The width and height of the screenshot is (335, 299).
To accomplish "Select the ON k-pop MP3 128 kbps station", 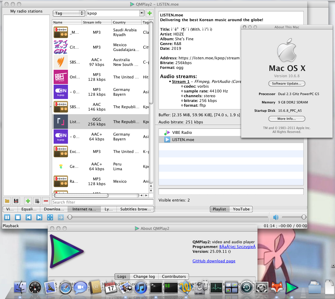I will click(x=100, y=92).
